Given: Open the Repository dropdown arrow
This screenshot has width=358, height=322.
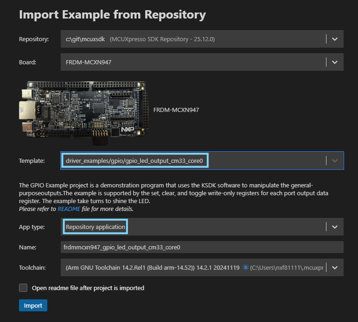Looking at the screenshot, I should tap(335, 39).
